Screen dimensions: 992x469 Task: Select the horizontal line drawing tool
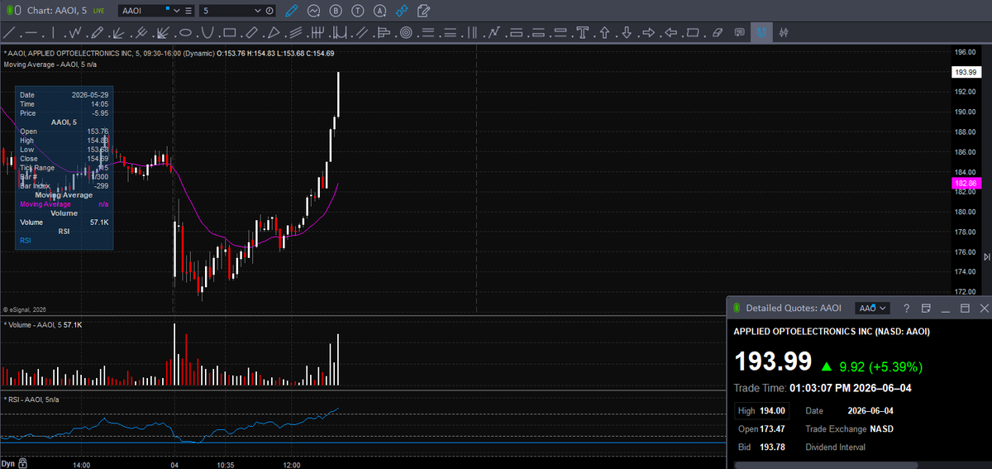click(31, 33)
